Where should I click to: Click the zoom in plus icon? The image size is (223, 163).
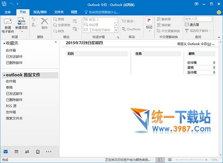[206, 160]
